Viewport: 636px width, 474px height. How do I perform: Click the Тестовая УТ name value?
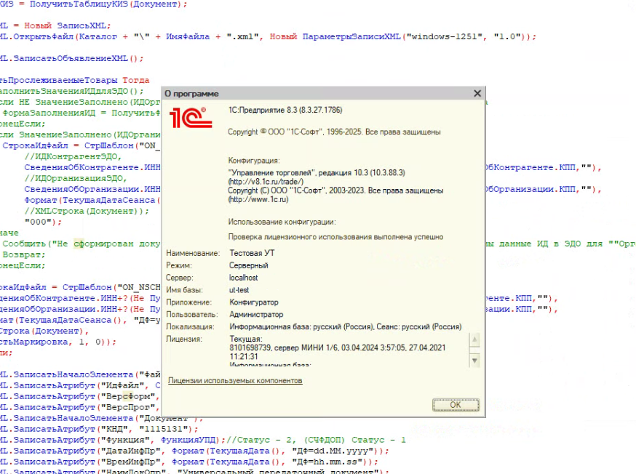coord(252,253)
